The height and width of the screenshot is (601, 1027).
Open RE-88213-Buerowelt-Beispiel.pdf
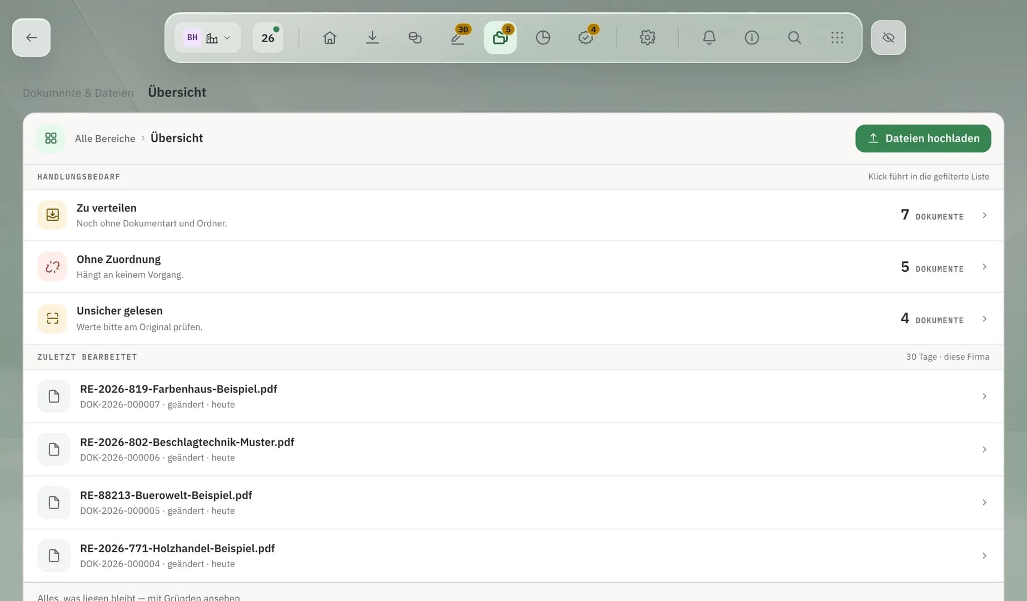pyautogui.click(x=513, y=503)
